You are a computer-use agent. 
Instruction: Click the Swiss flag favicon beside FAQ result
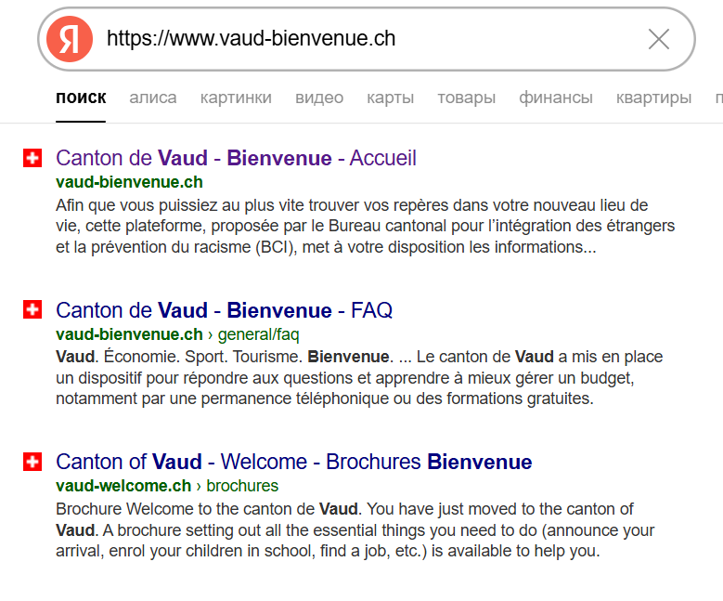[32, 310]
